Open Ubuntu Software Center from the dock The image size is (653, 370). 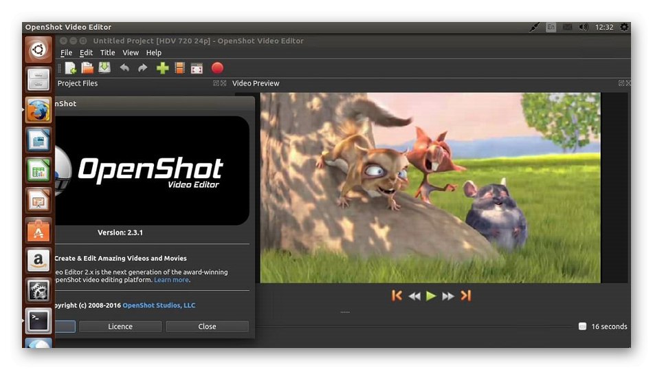(38, 230)
